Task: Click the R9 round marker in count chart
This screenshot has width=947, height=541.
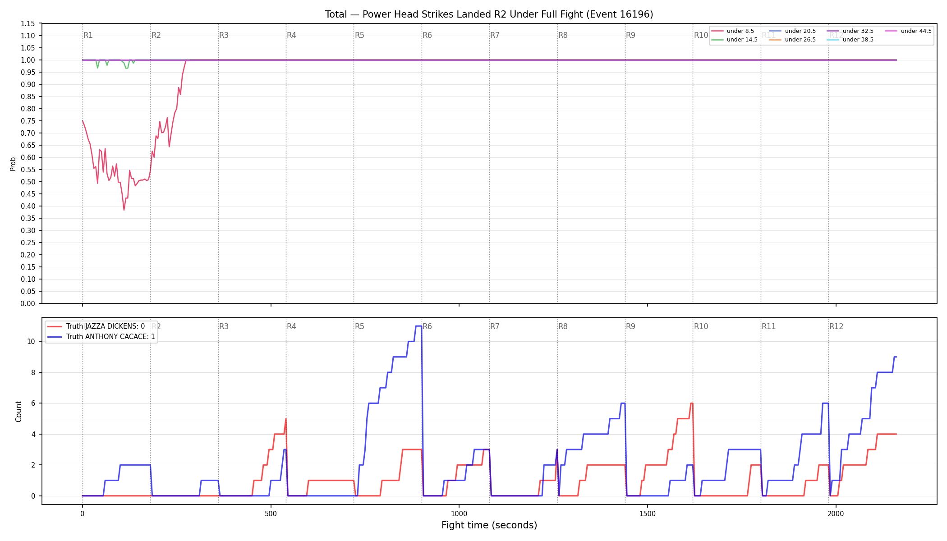Action: click(630, 326)
